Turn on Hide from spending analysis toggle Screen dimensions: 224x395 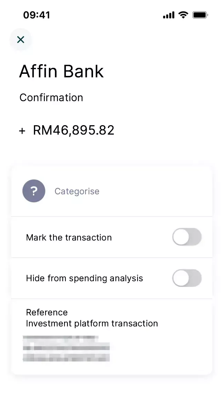click(x=187, y=278)
